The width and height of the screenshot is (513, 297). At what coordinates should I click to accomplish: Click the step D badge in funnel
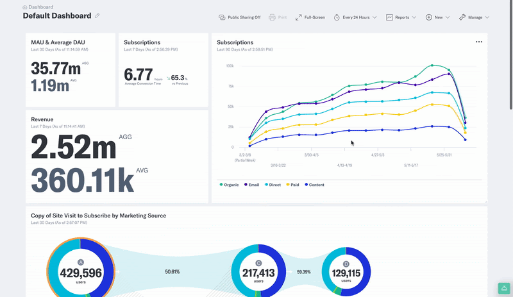click(x=346, y=264)
